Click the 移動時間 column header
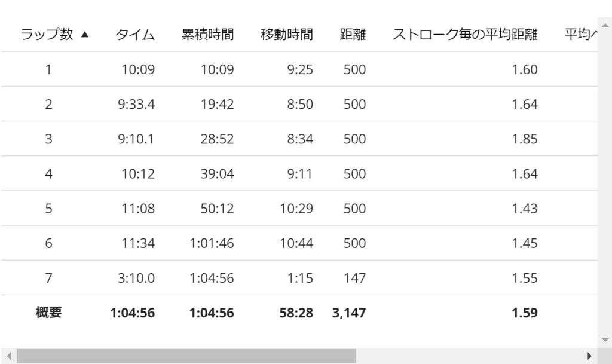Screen dimensions: 612x364 pos(286,34)
